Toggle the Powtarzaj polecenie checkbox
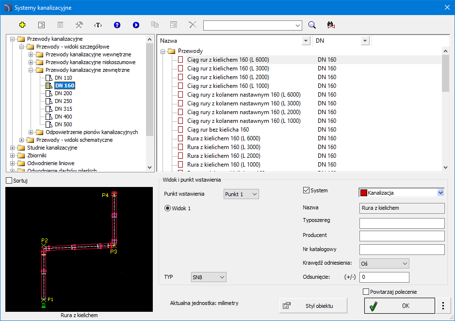This screenshot has width=455, height=321. [x=366, y=292]
